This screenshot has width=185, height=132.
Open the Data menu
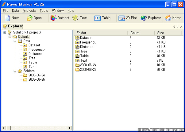(15, 11)
